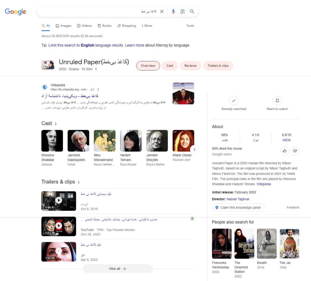311x281 pixels.
Task: Click Claim this knowledge panel button
Action: (238, 208)
